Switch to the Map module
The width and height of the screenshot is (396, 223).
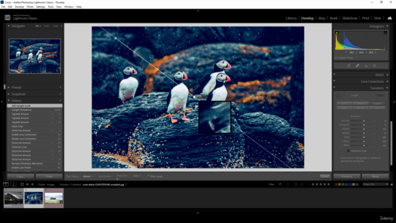(322, 18)
